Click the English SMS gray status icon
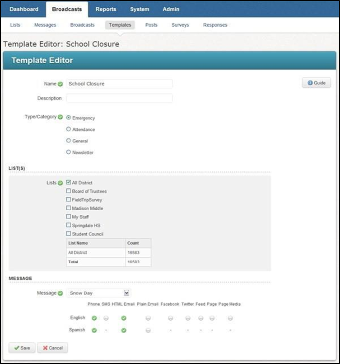The width and height of the screenshot is (340, 364). pos(106,318)
